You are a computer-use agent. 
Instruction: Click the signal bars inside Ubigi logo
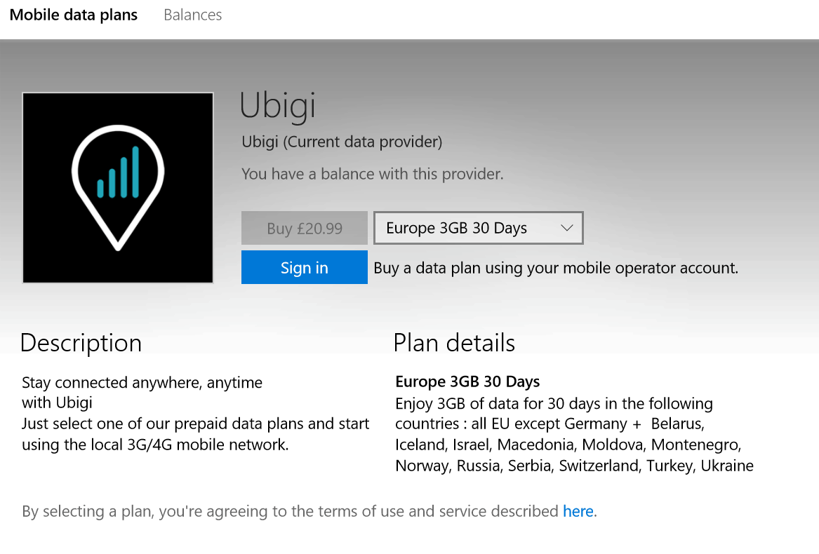click(118, 173)
